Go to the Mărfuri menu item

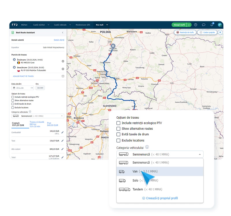pyautogui.click(x=24, y=25)
